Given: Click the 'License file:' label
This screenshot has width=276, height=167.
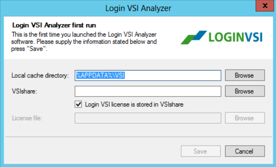Looking at the screenshot, I should point(27,118).
